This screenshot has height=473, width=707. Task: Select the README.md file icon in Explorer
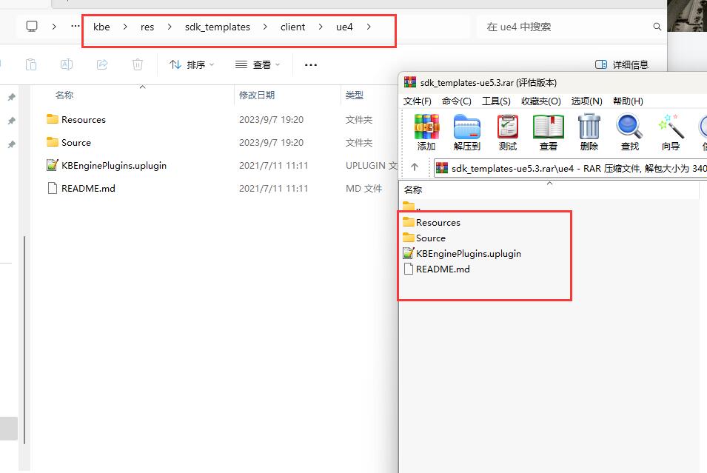pyautogui.click(x=53, y=188)
